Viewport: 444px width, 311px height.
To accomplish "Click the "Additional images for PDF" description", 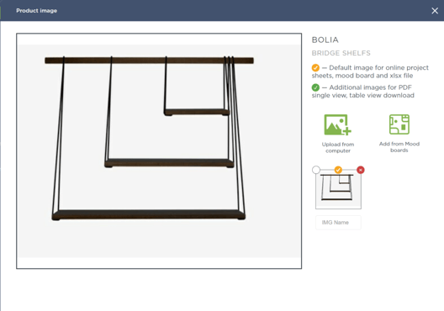I will [x=363, y=91].
